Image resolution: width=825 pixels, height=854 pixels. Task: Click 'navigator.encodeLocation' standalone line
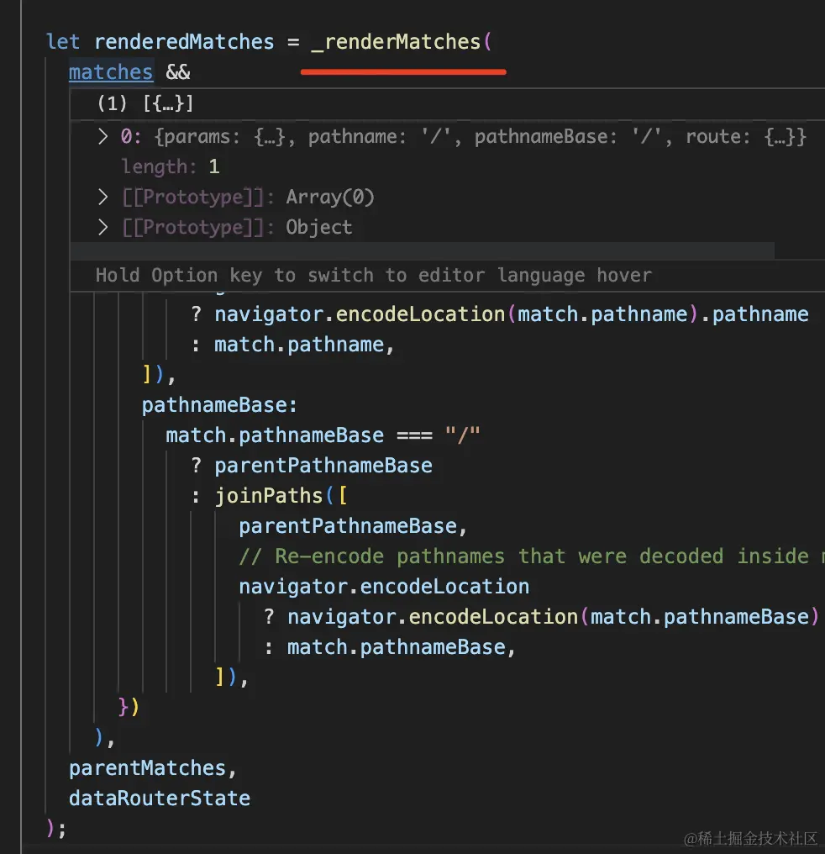384,587
